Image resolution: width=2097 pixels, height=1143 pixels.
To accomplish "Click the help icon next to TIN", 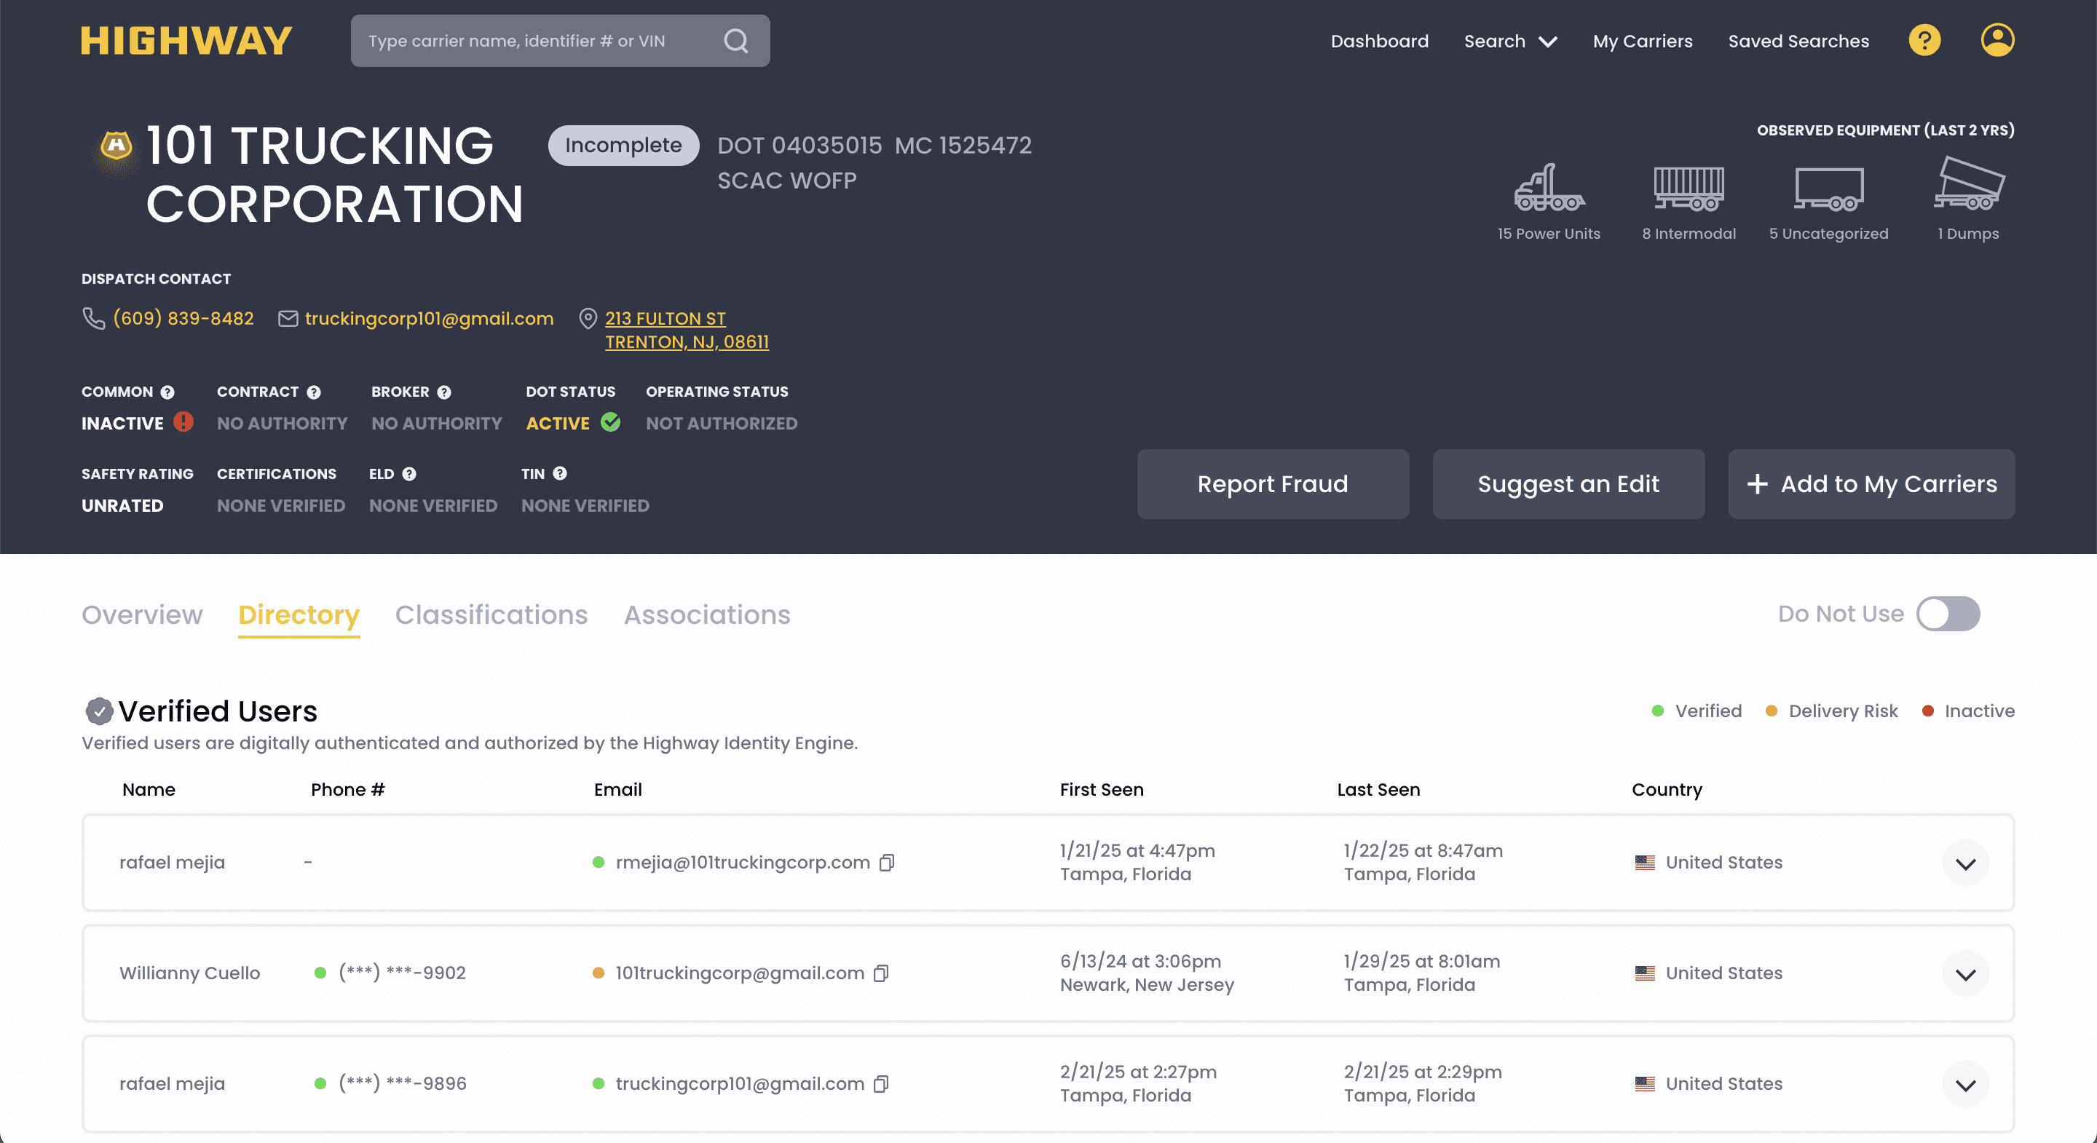I will [560, 473].
